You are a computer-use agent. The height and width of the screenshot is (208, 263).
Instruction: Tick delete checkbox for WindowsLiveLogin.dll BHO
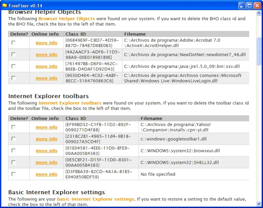13,78
